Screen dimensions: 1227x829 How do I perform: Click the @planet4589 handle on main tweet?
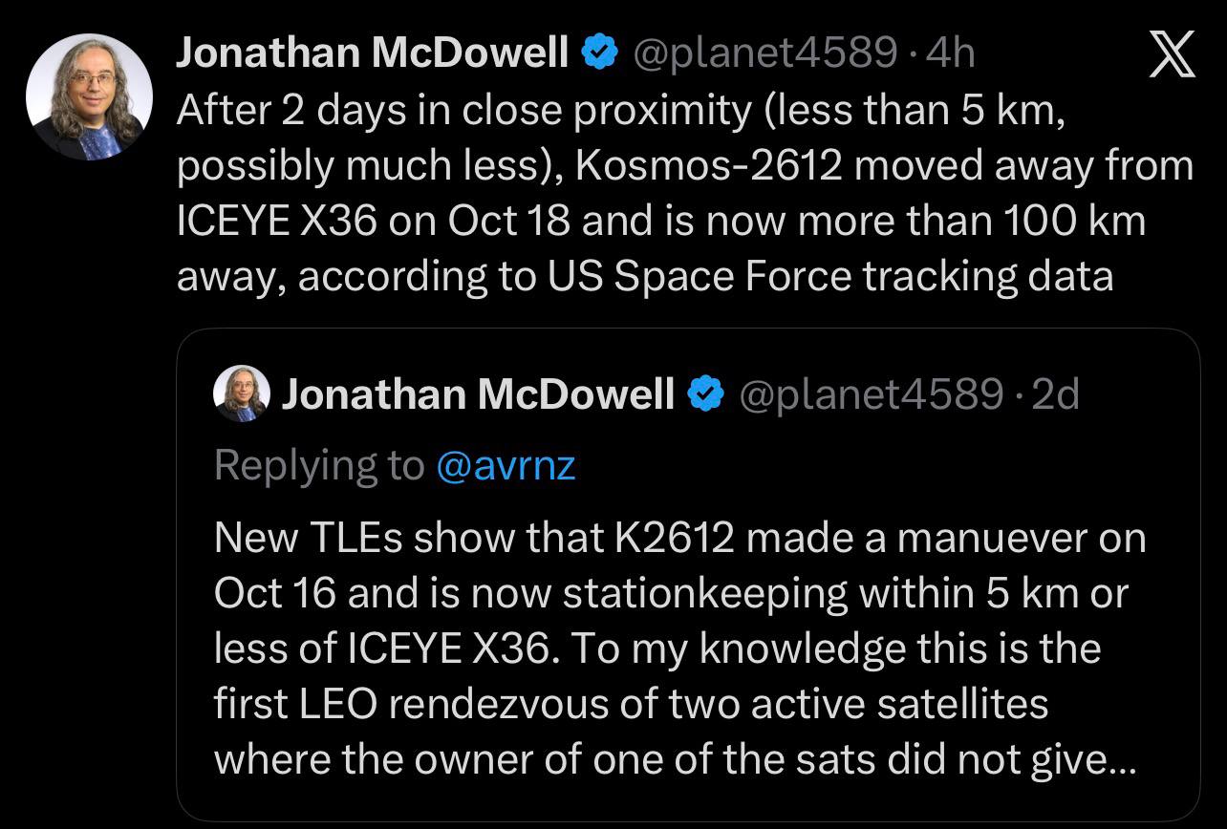(765, 53)
